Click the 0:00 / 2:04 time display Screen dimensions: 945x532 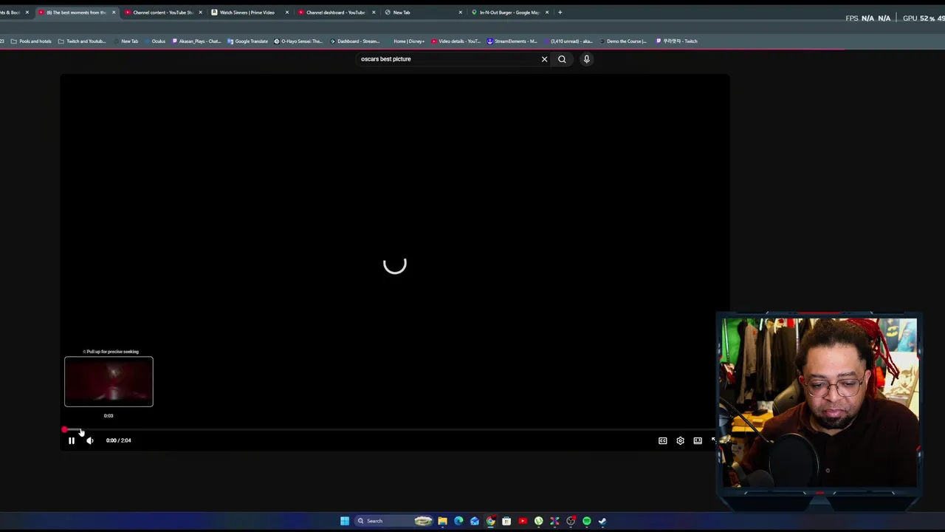pos(118,440)
